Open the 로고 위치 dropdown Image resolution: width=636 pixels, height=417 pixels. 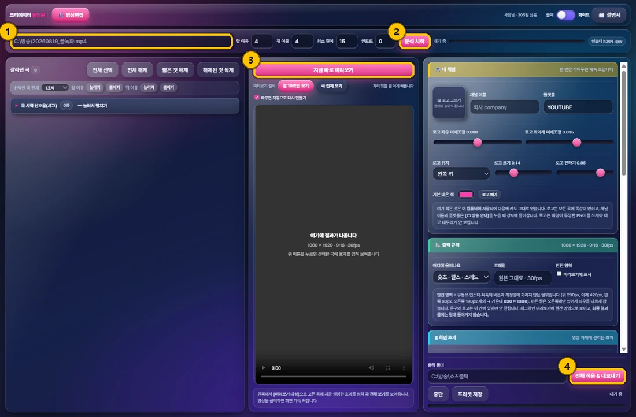click(x=461, y=174)
